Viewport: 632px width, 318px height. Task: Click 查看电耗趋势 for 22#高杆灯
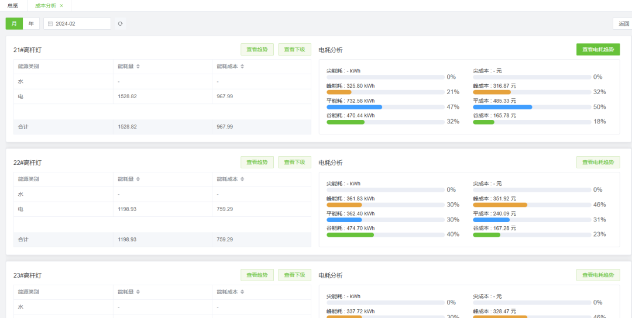[598, 163]
